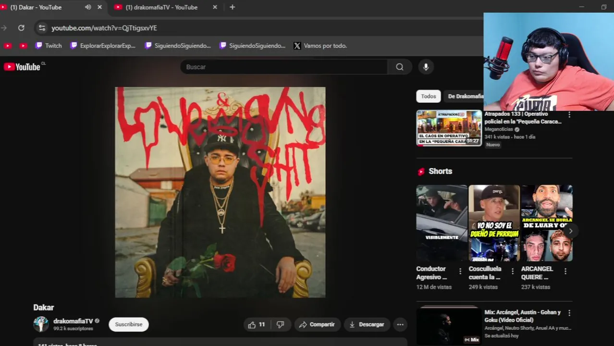Select the Todos filter chip
Screen dimensions: 614x346
coord(429,96)
